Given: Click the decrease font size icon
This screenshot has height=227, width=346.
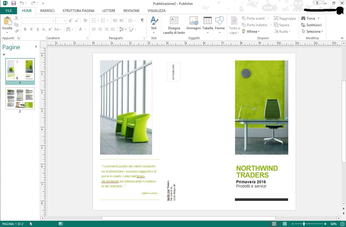Looking at the screenshot, I should click(77, 20).
